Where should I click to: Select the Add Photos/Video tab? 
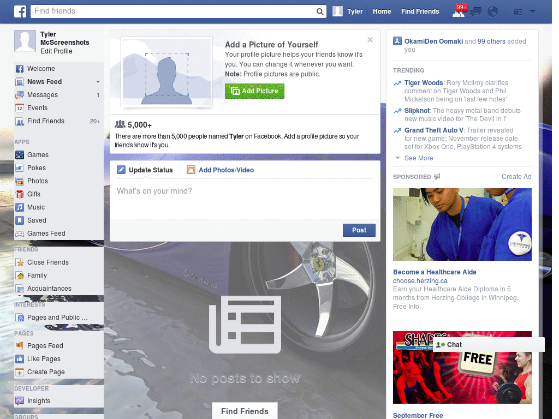pyautogui.click(x=221, y=170)
